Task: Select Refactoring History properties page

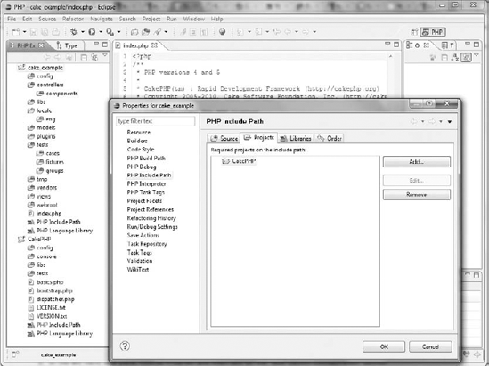Action: (151, 218)
